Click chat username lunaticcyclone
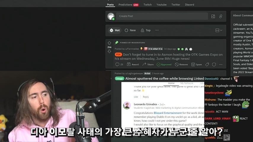 pyautogui.click(x=214, y=93)
